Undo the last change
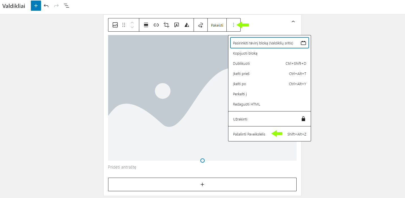Image resolution: width=405 pixels, height=198 pixels. coord(46,6)
